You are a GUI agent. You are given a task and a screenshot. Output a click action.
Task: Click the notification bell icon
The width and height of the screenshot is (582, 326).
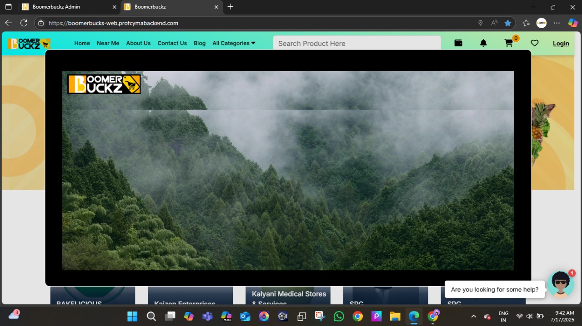(x=483, y=43)
